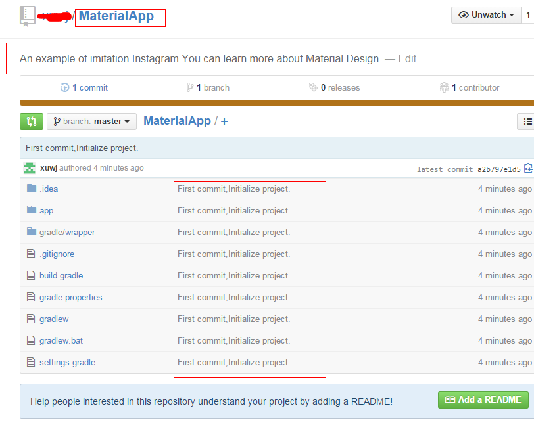Open the .gitignore file
Screen dimensions: 534x423
pos(57,254)
